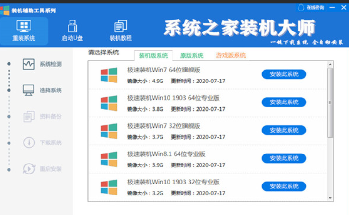349x215 pixels.
Task: Click the Windows logo beside Win7 32位旗舰版
Action: click(x=109, y=131)
